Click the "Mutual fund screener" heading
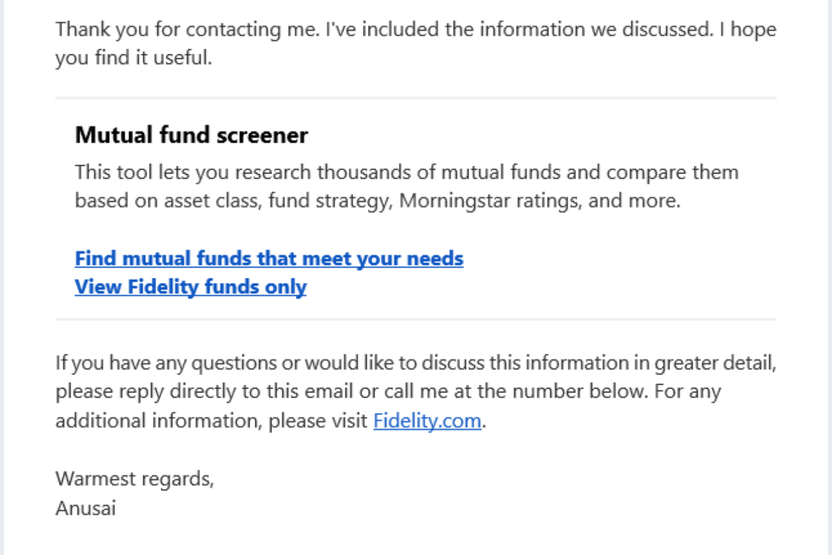This screenshot has height=555, width=832. point(191,135)
